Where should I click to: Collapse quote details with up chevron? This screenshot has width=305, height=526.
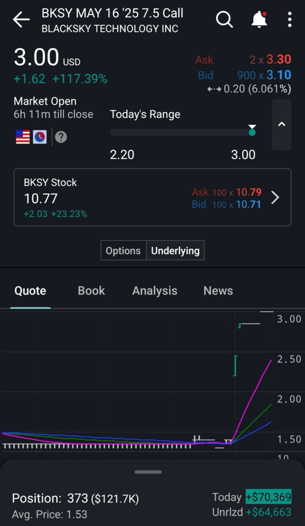pos(282,124)
